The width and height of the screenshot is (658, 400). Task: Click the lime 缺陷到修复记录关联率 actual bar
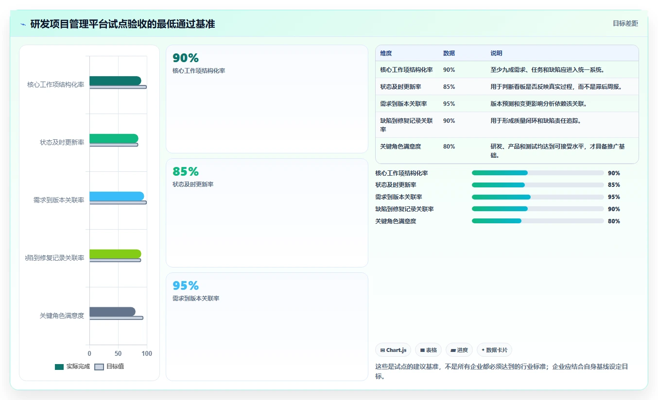(115, 254)
